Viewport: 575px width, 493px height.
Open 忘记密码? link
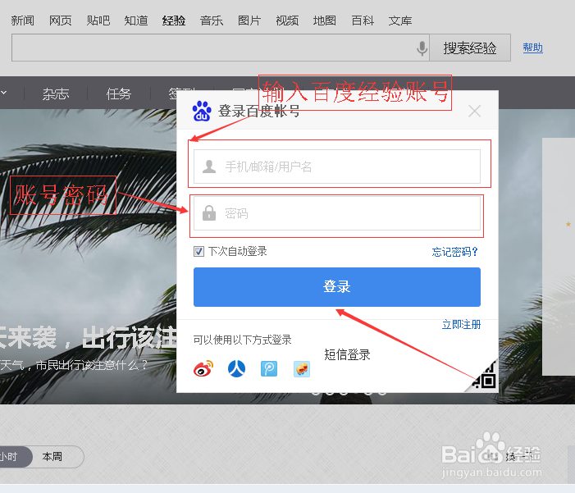pyautogui.click(x=454, y=252)
